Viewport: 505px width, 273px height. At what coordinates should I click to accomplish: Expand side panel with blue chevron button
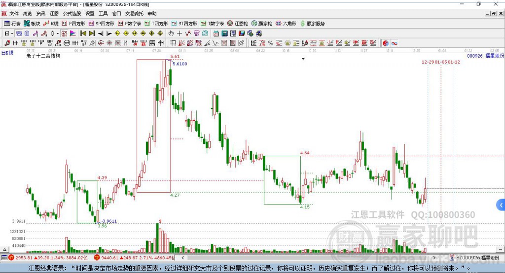(x=501, y=205)
